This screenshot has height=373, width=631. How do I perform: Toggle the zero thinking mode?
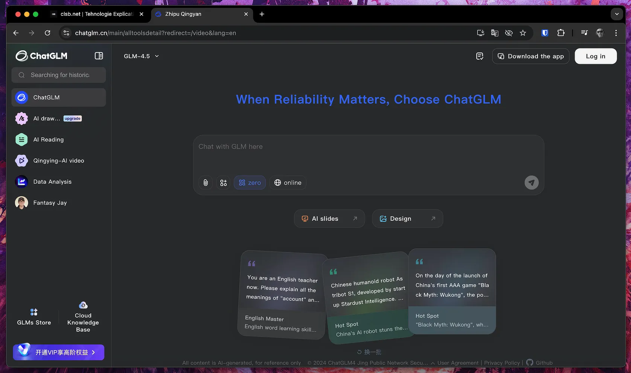point(250,183)
